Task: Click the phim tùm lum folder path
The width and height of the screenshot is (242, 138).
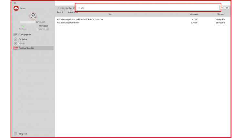Action: [66, 8]
